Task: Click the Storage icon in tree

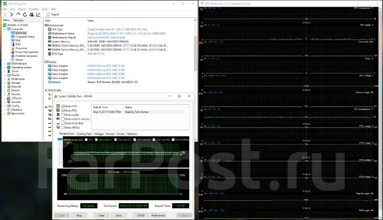Action: pos(9,83)
